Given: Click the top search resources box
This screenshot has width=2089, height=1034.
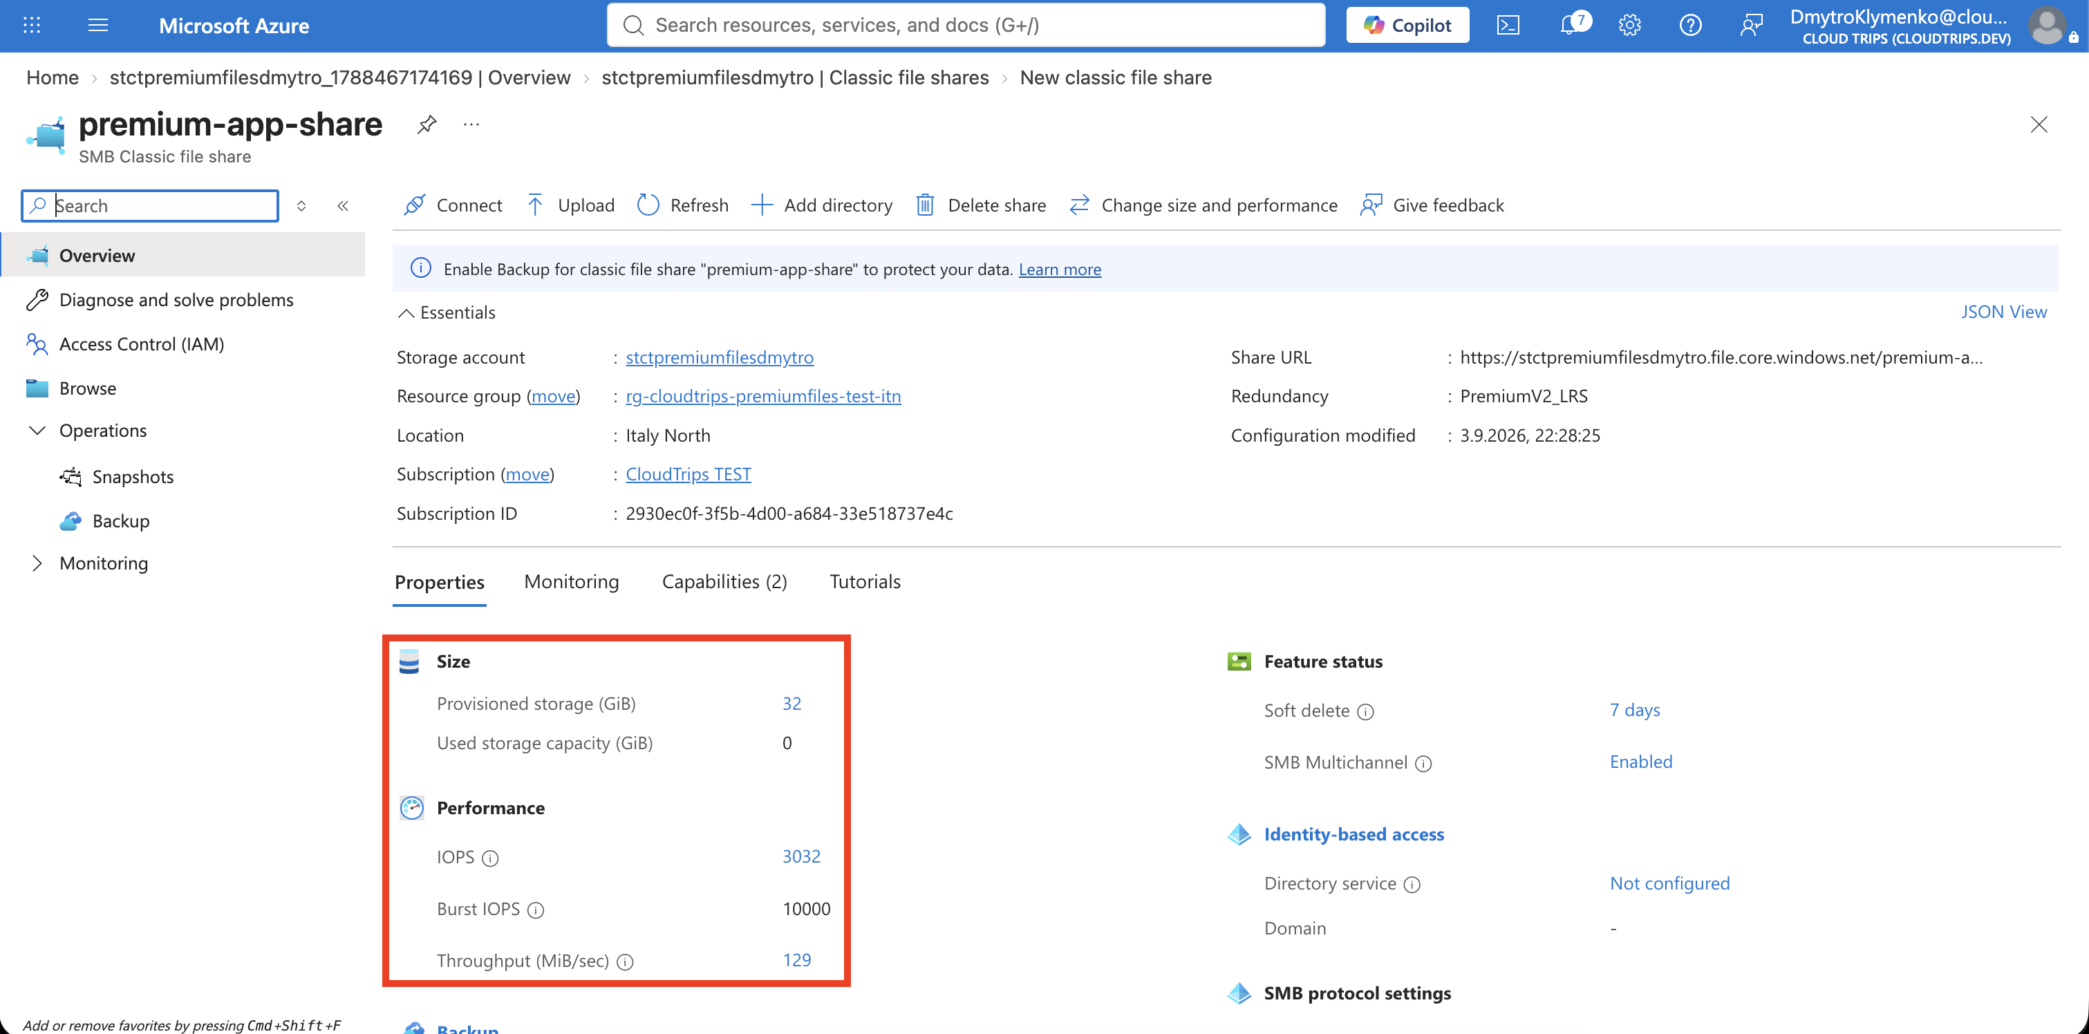Looking at the screenshot, I should coord(966,25).
